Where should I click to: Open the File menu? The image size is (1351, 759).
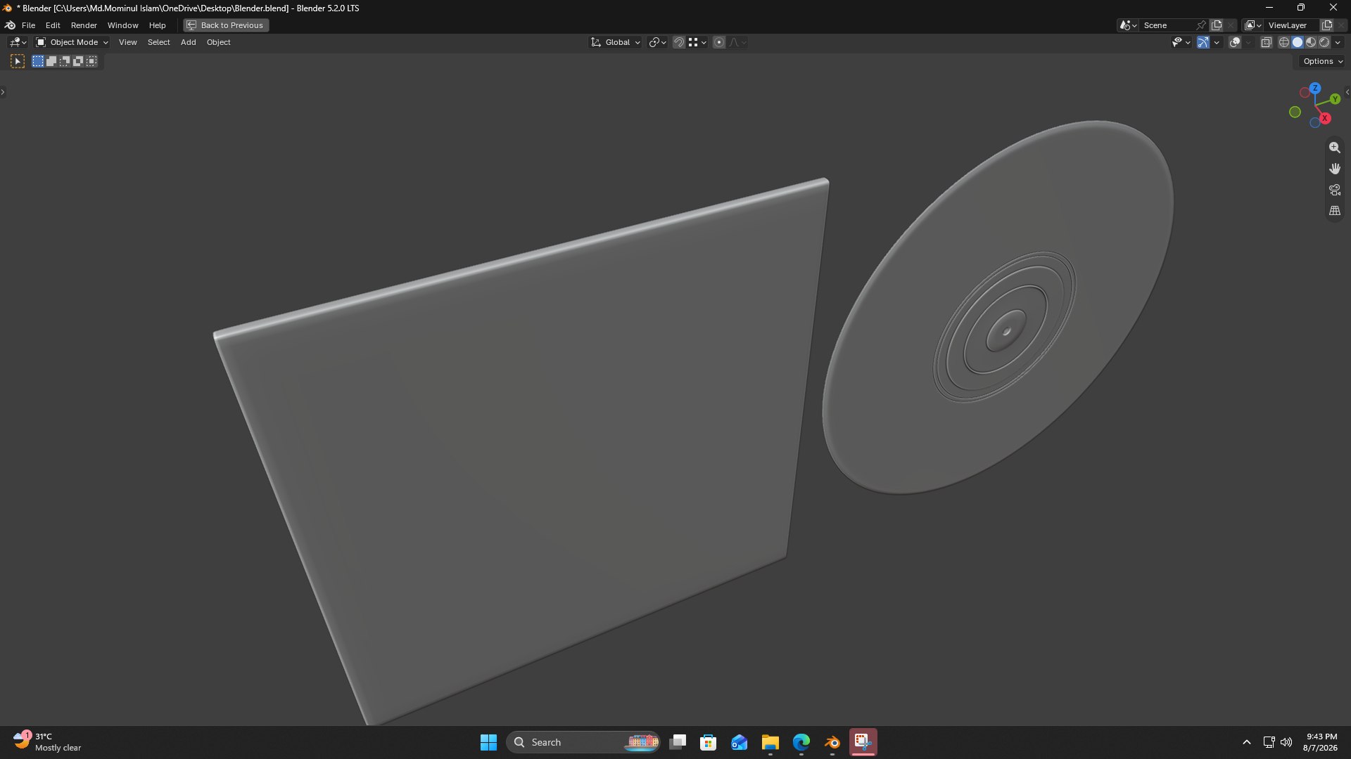[28, 25]
